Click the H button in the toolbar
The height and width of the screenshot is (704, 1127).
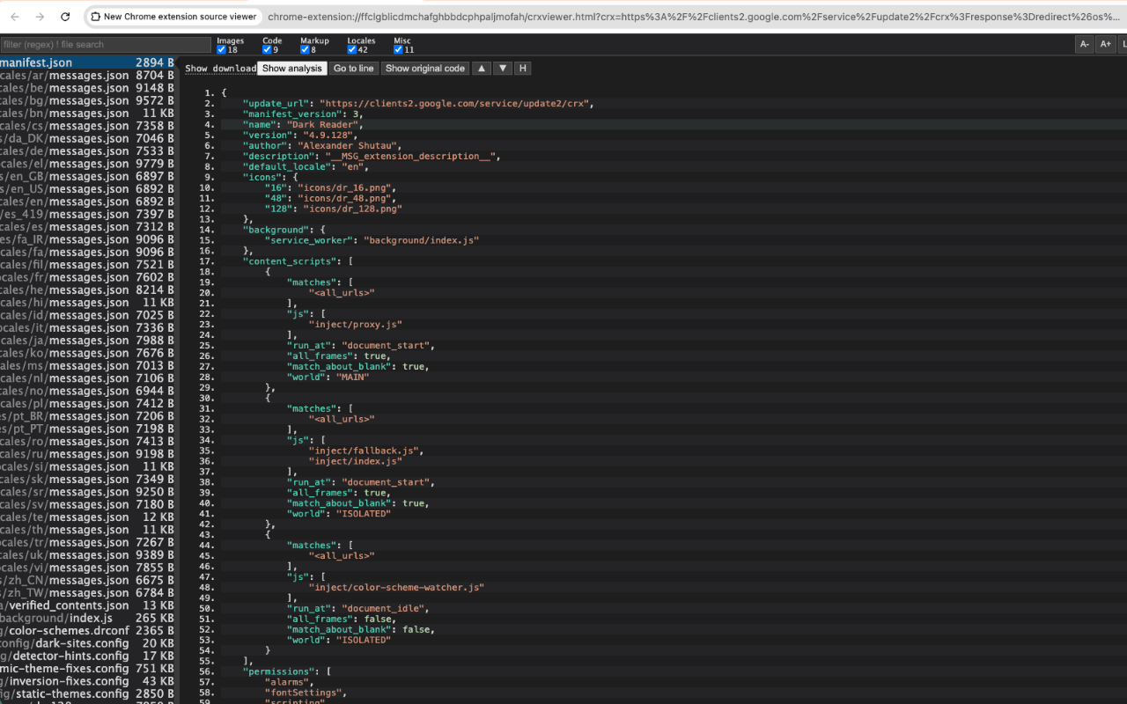(x=522, y=69)
